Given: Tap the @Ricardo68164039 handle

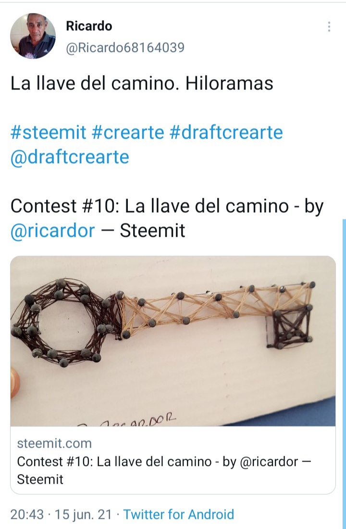Looking at the screenshot, I should tap(125, 48).
